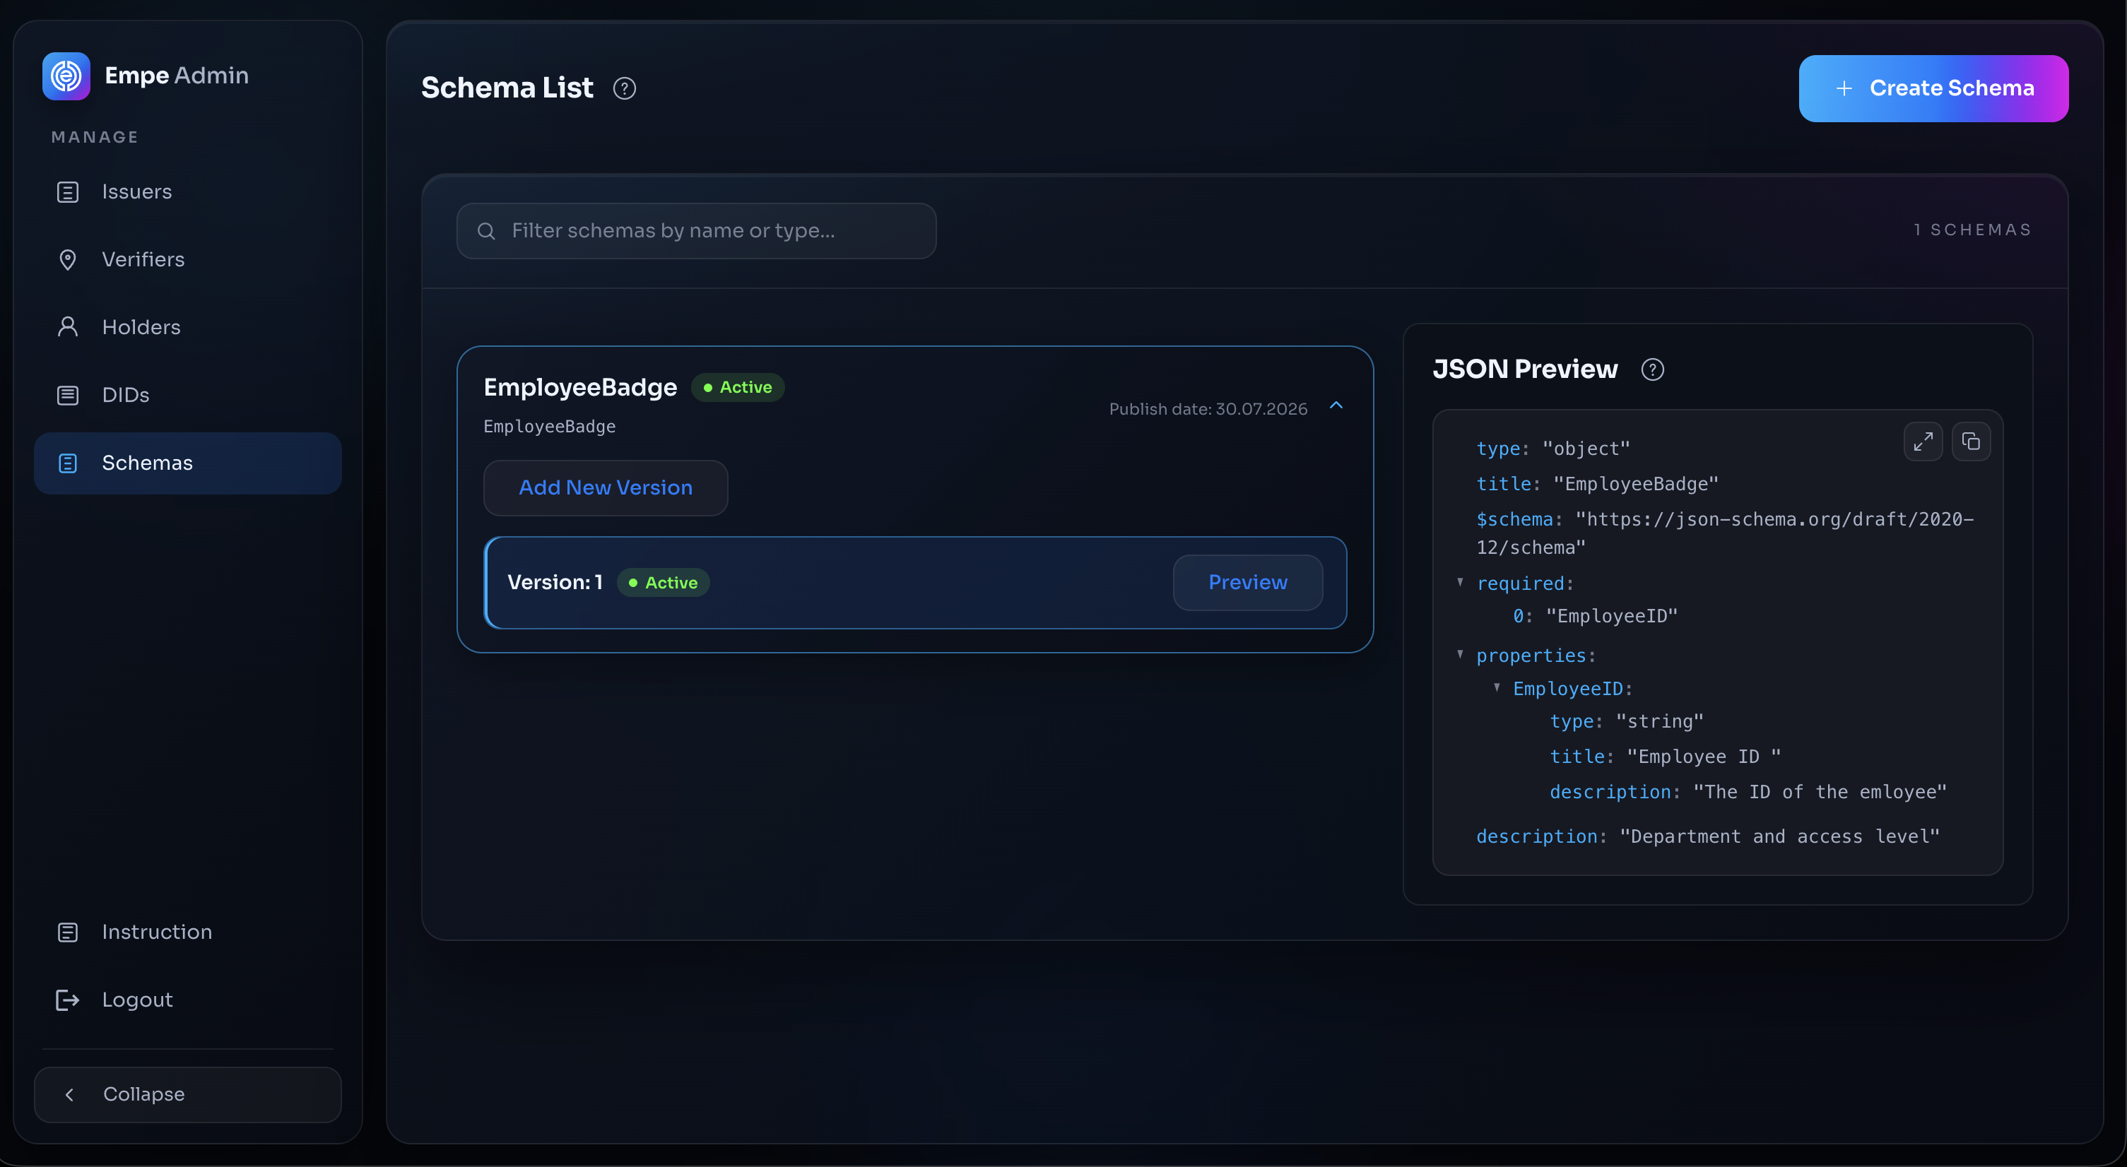Click the $schema key in JSON preview
This screenshot has height=1167, width=2127.
[x=1514, y=519]
